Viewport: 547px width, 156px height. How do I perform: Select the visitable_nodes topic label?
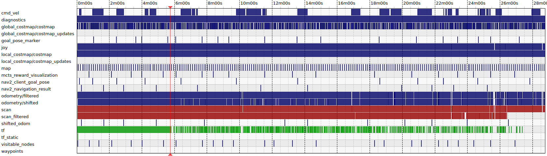click(x=18, y=144)
